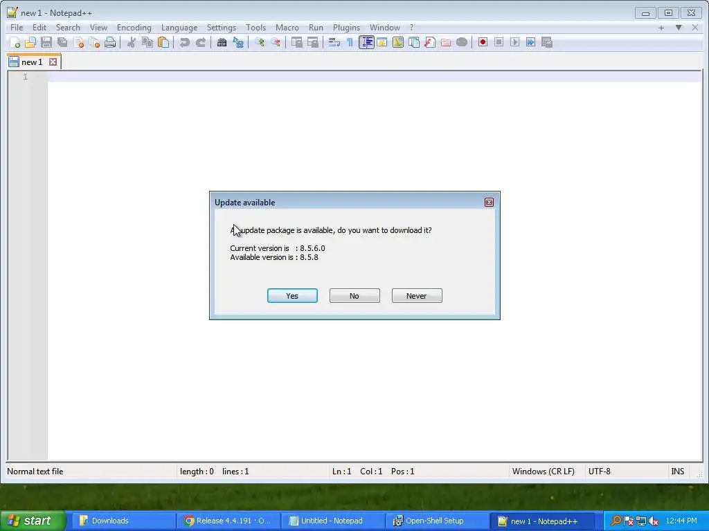Screen dimensions: 709x531
Task: Expand the down-arrow dropdown in menu bar
Action: pyautogui.click(x=679, y=28)
